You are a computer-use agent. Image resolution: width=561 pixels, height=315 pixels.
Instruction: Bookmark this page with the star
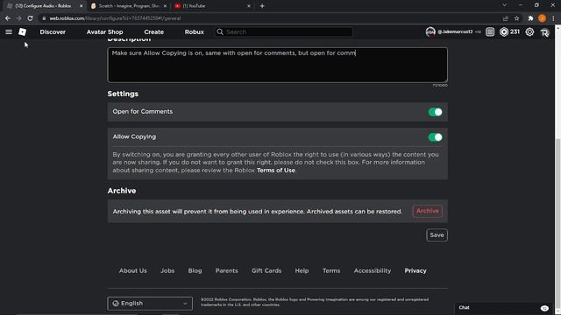point(516,18)
